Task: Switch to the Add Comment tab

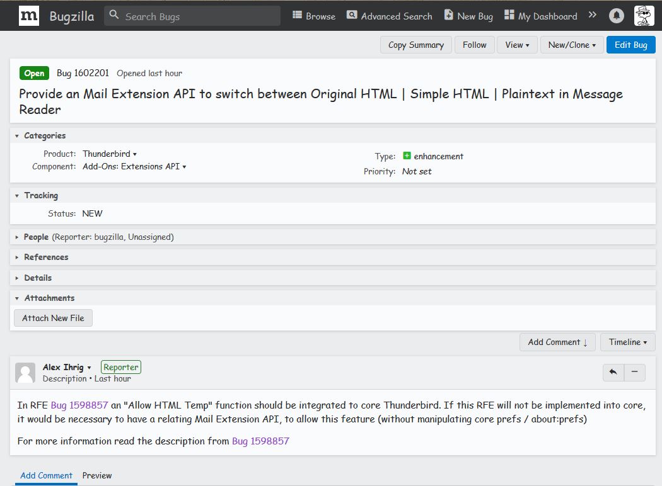Action: (x=47, y=475)
